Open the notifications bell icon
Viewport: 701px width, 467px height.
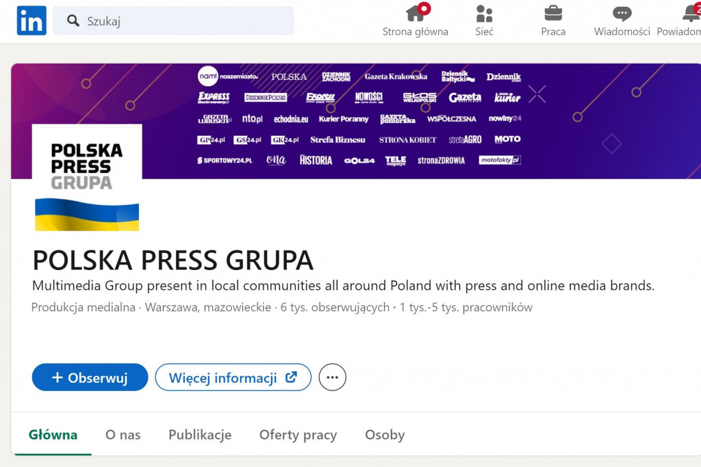(x=691, y=13)
